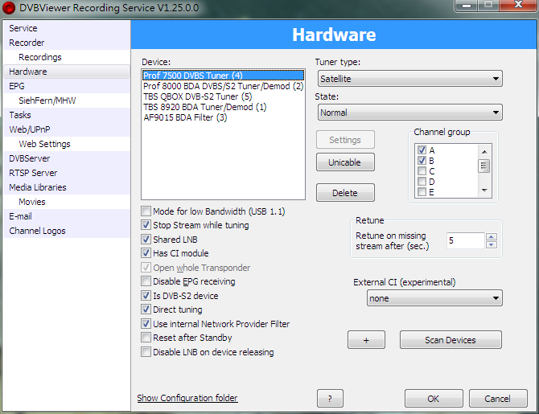
Task: Uncheck channel group A
Action: pyautogui.click(x=422, y=150)
